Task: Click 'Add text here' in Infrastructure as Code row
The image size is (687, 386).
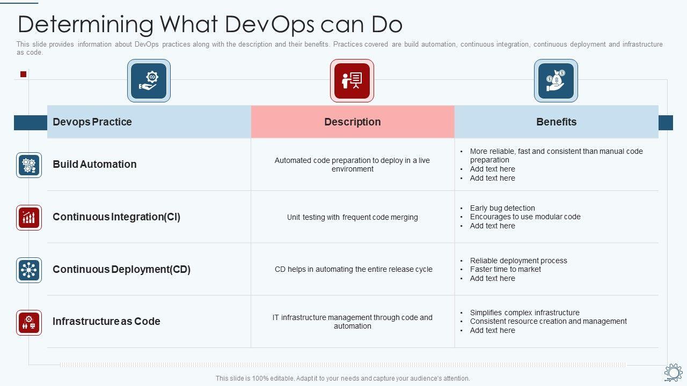Action: click(x=492, y=330)
